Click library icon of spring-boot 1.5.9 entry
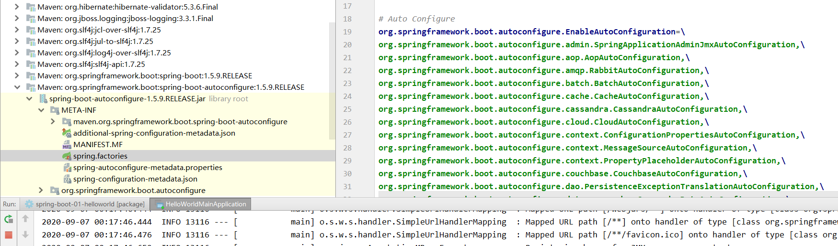838x246 pixels. 31,76
